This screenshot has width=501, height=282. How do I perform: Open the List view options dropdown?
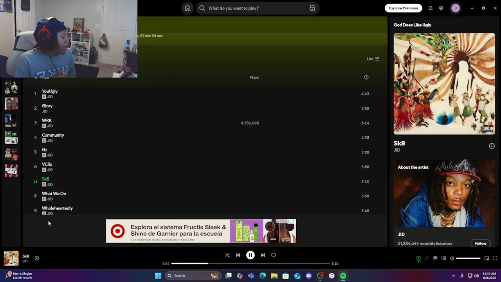click(373, 59)
